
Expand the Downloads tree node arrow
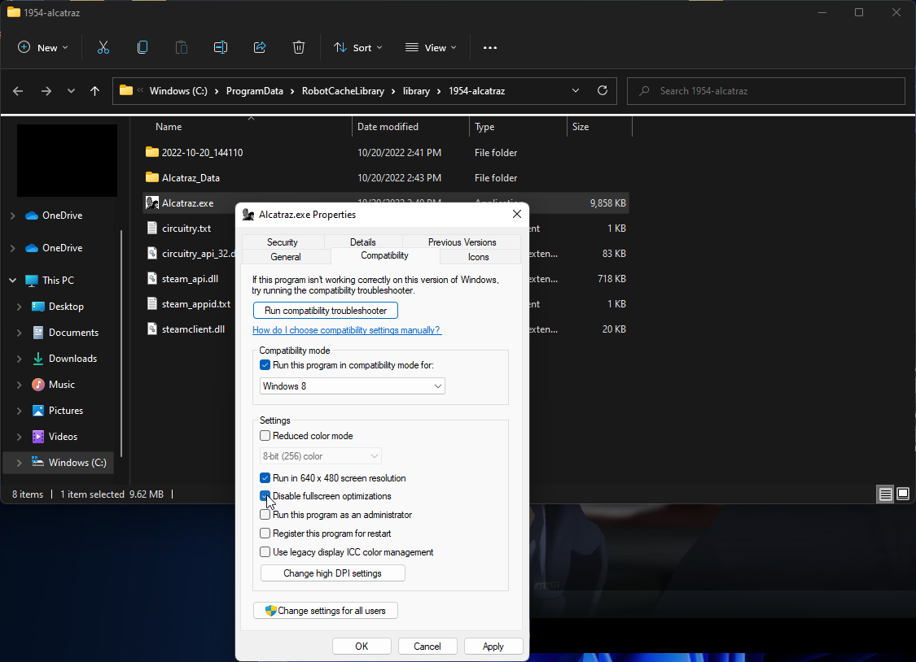pyautogui.click(x=20, y=359)
